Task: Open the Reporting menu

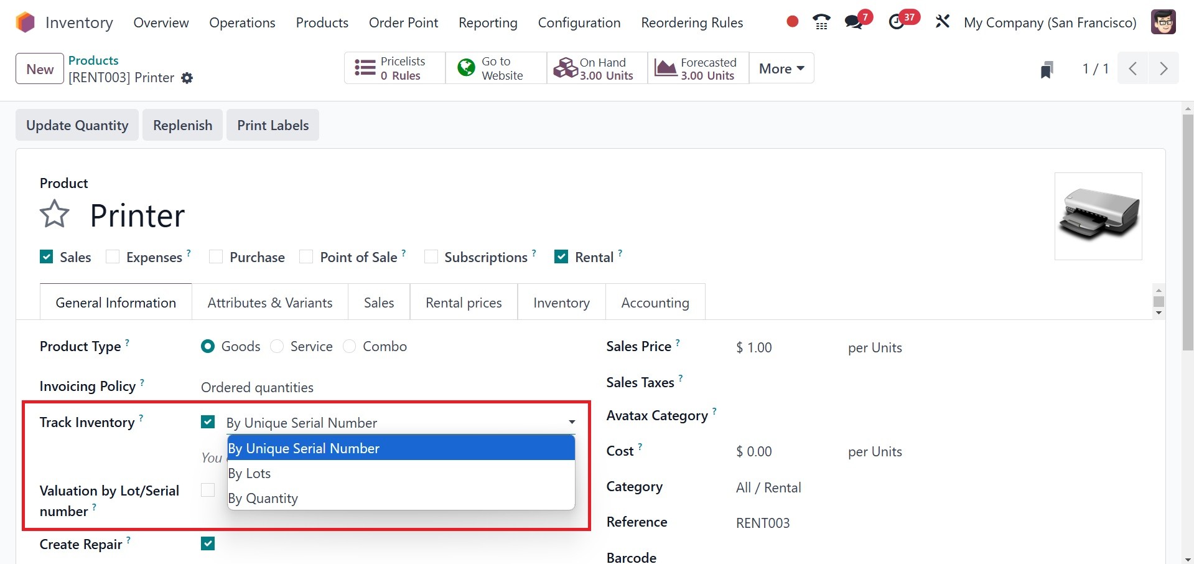Action: click(488, 23)
